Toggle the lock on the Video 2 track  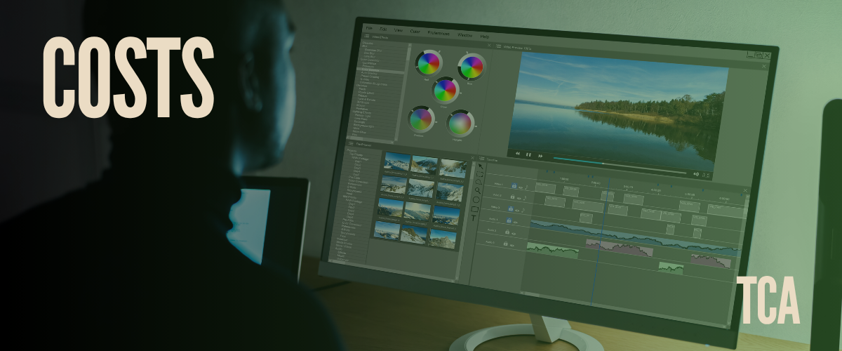coord(512,197)
